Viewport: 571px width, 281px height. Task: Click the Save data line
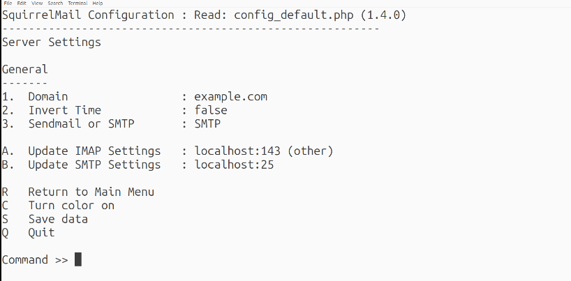pos(45,219)
